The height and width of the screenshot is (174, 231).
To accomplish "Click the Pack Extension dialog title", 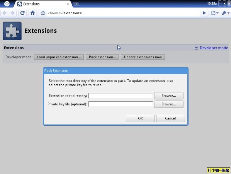I will [56, 71].
